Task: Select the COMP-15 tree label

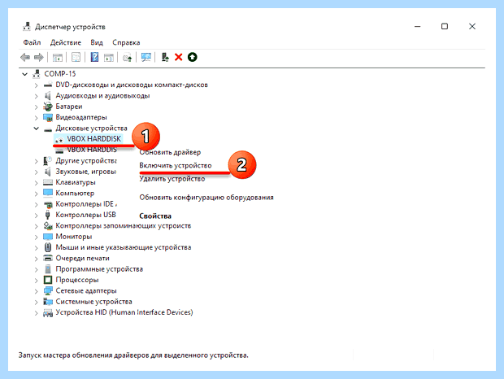Action: click(x=60, y=74)
